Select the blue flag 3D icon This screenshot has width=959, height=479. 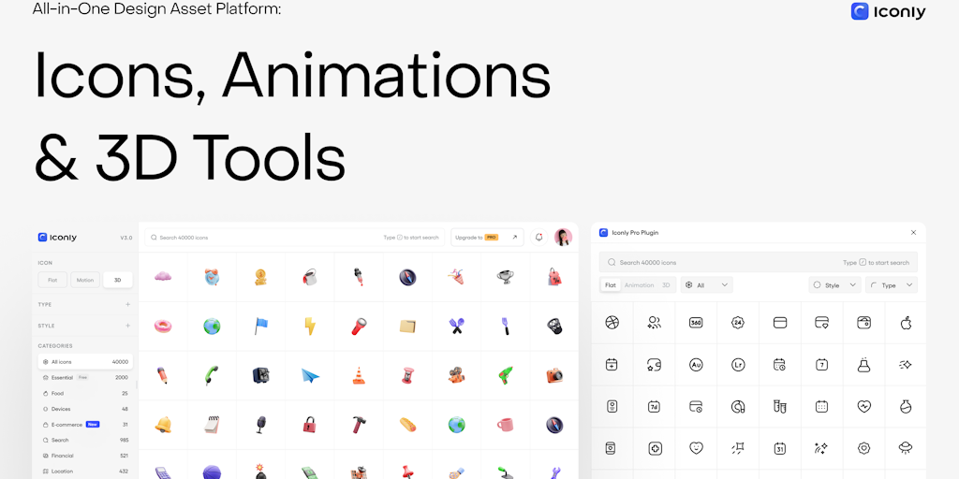(x=260, y=327)
